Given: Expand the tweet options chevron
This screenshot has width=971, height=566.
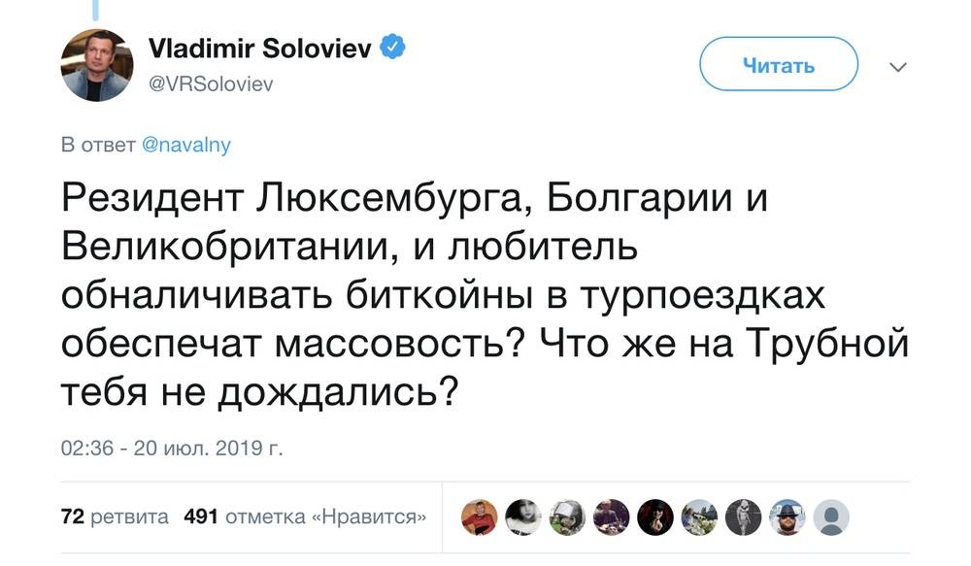Looking at the screenshot, I should (x=898, y=67).
